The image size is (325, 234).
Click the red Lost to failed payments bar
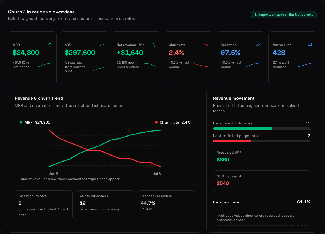tap(232, 141)
